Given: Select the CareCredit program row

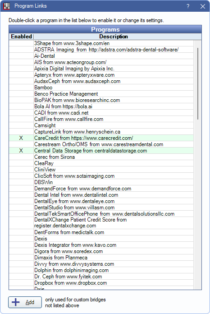Looking at the screenshot, I should [101, 138].
